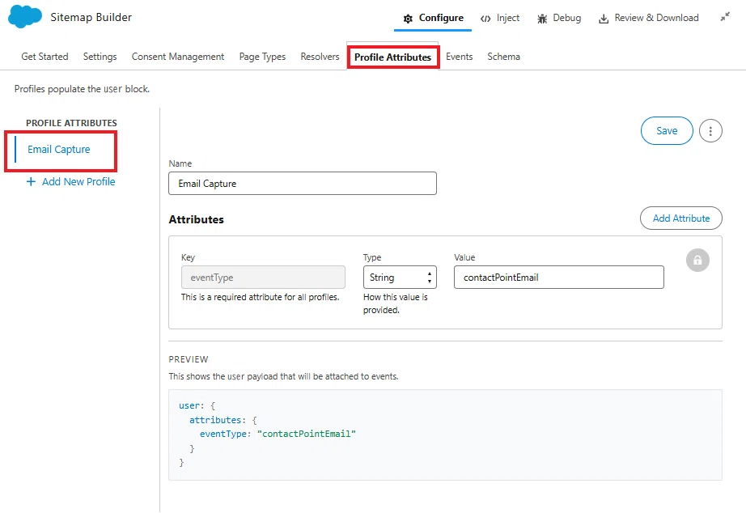746x513 pixels.
Task: Switch to the Settings tab
Action: click(x=100, y=57)
